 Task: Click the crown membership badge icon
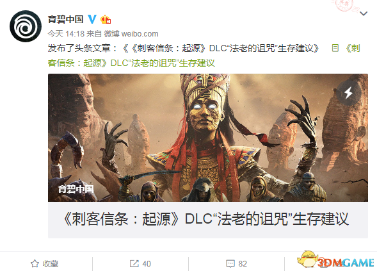tap(106, 19)
